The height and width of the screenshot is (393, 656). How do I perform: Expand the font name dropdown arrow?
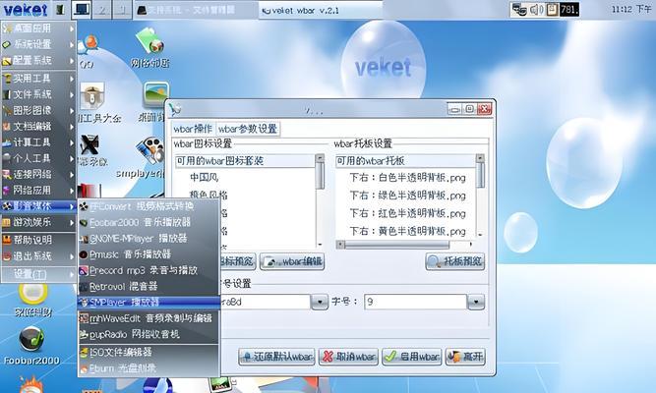click(320, 302)
